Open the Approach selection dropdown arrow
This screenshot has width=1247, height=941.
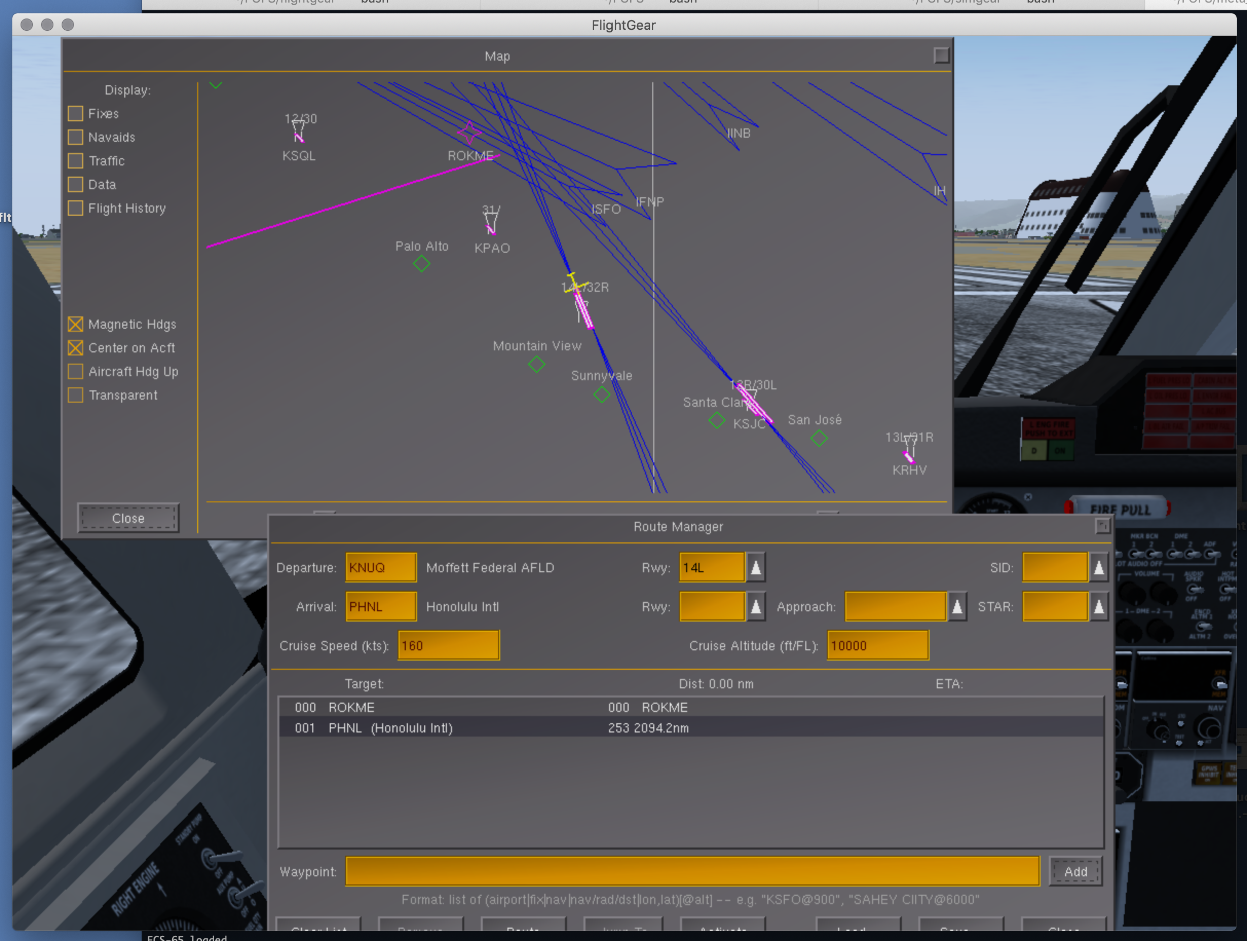[957, 607]
